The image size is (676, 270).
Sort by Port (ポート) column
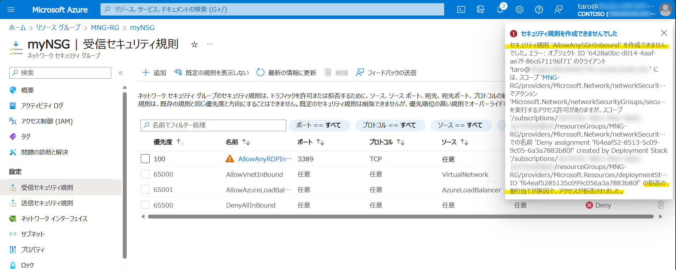click(x=311, y=142)
